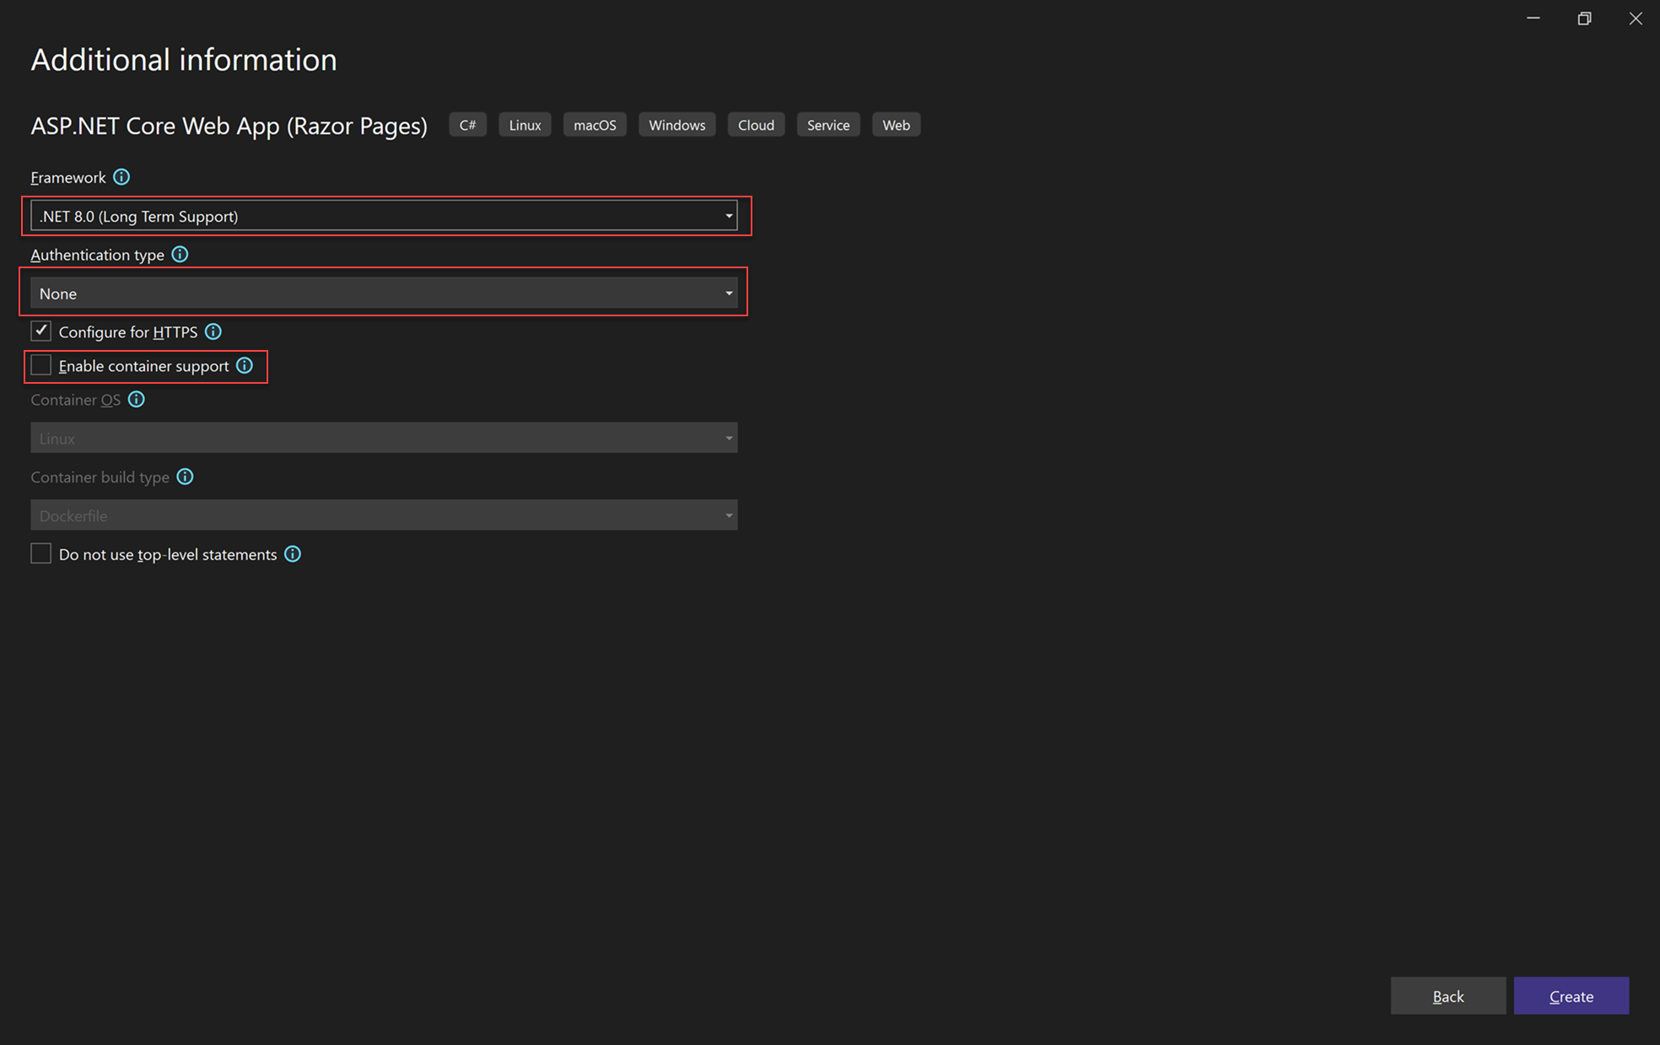The width and height of the screenshot is (1660, 1045).
Task: Click the Web platform tag icon
Action: tap(896, 124)
